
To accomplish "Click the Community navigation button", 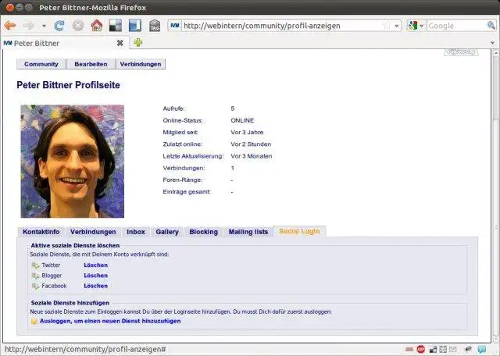I will tap(41, 64).
